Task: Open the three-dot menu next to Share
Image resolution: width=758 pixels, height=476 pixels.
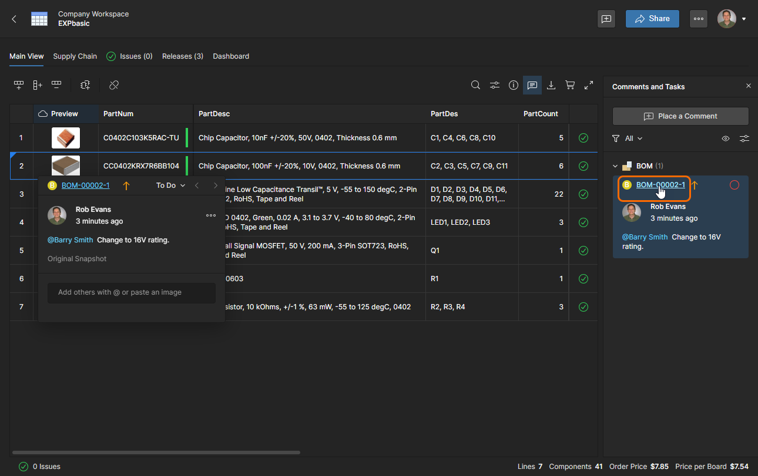Action: coord(699,19)
